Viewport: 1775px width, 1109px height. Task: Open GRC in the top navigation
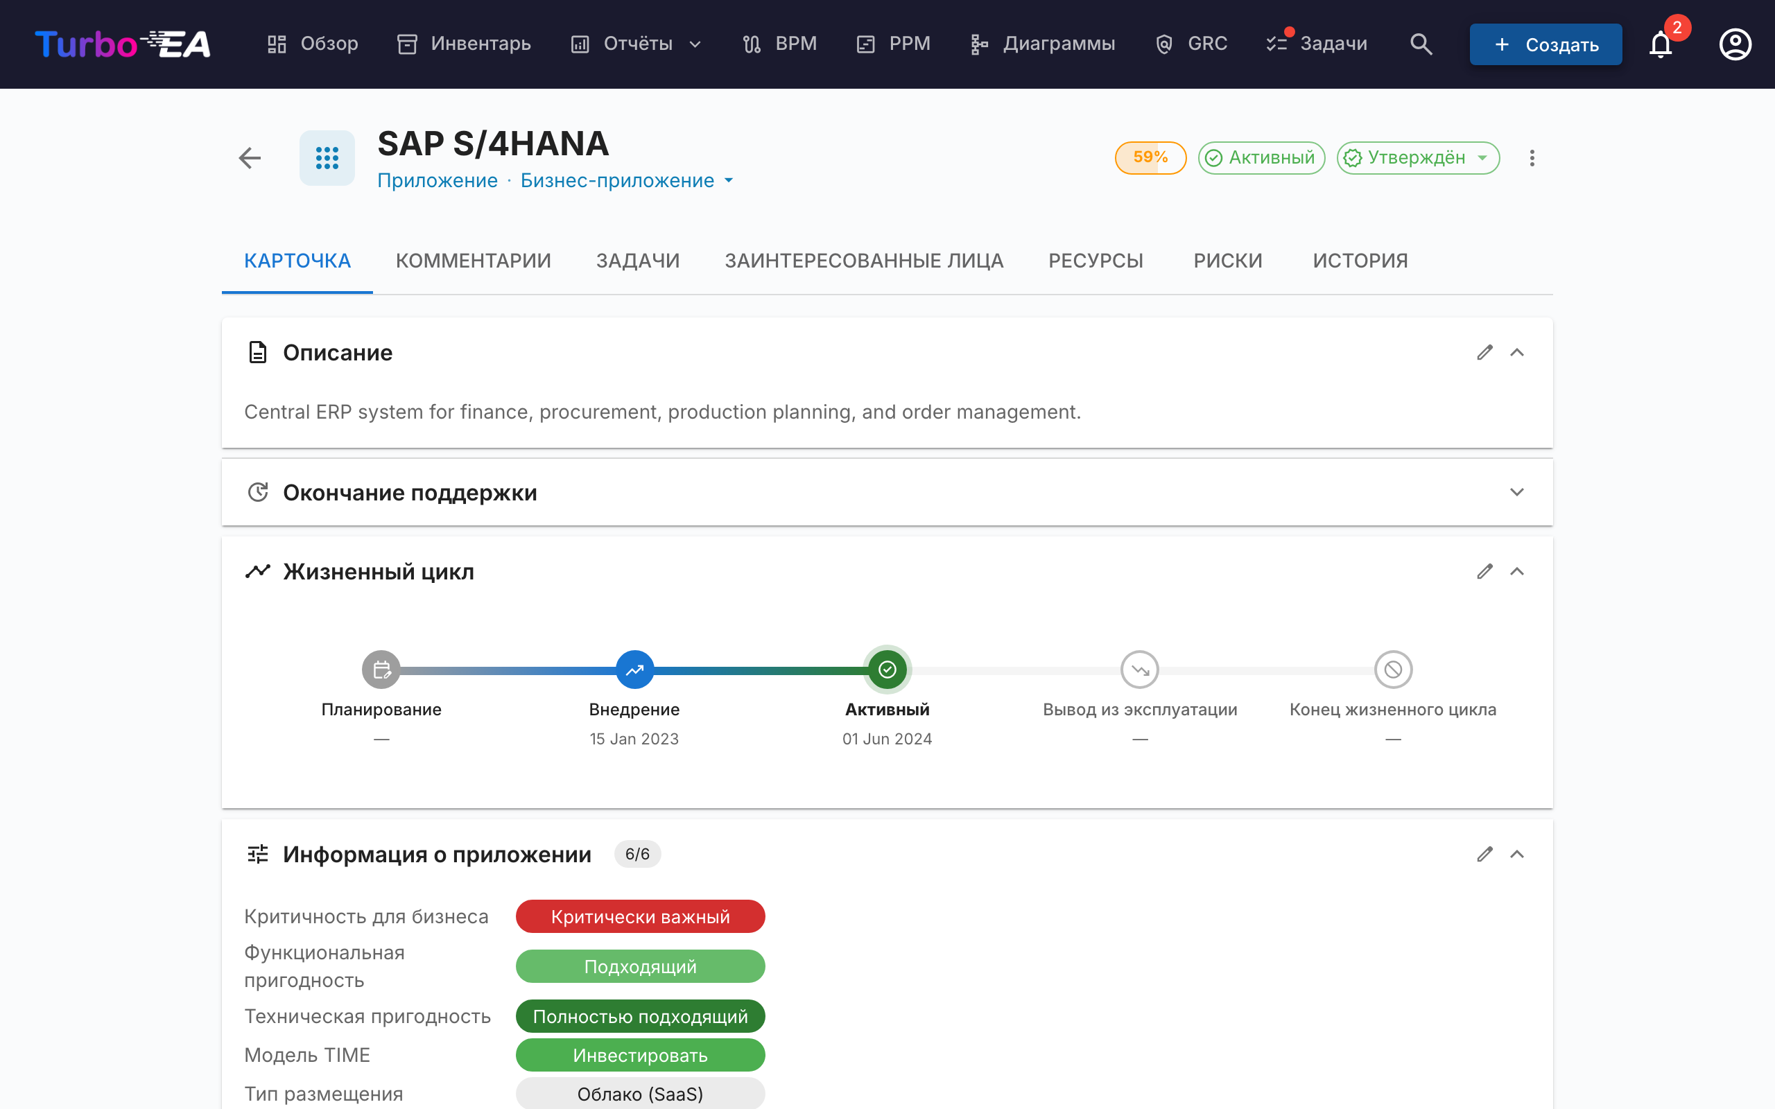coord(1191,44)
